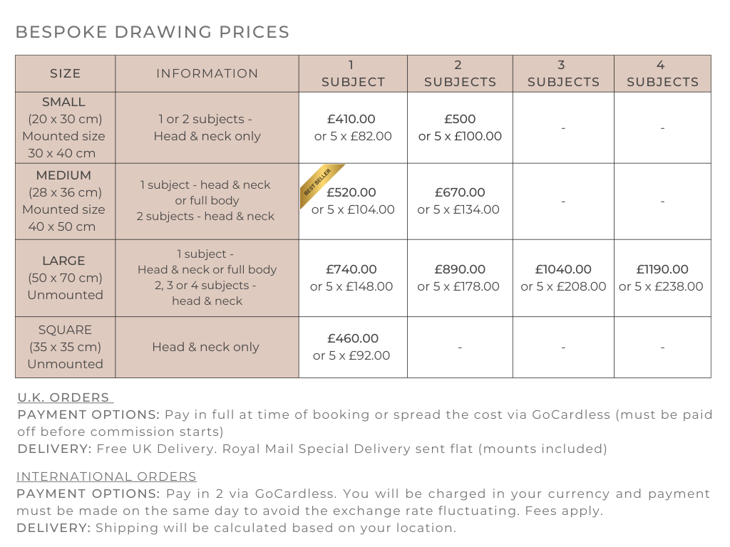Image resolution: width=730 pixels, height=547 pixels.
Task: Click the Large £890.00 two-subject price
Action: [460, 278]
